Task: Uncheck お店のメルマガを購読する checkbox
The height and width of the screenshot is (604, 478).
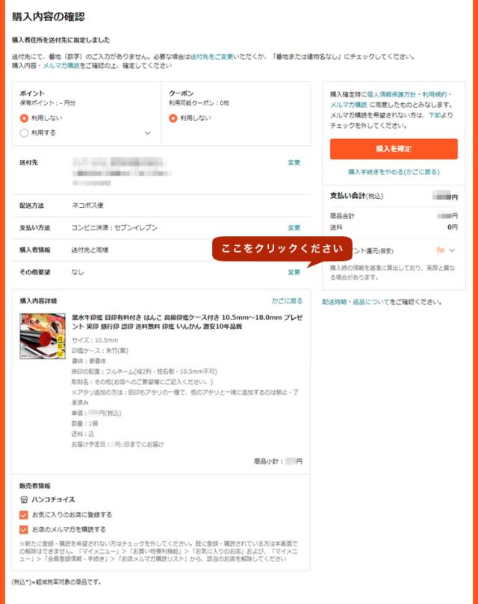Action: click(23, 529)
